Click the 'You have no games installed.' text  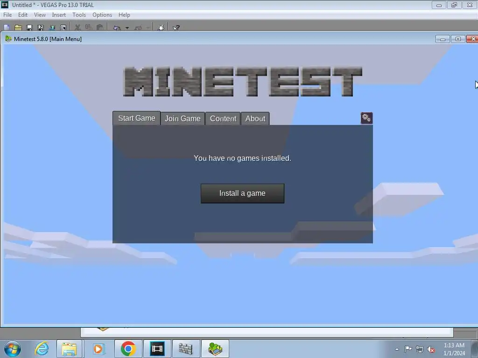[x=242, y=158]
